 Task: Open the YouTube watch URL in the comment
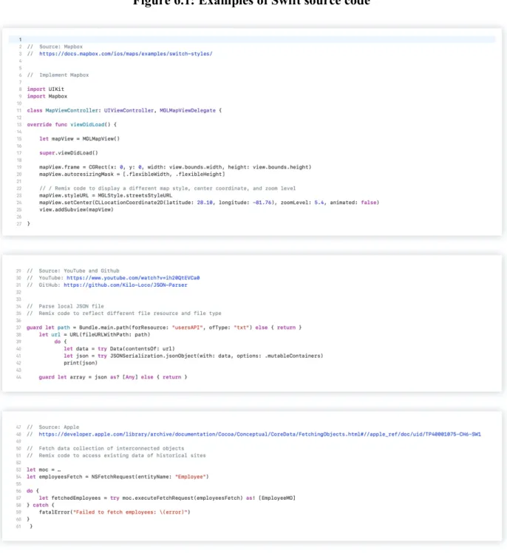coord(133,277)
